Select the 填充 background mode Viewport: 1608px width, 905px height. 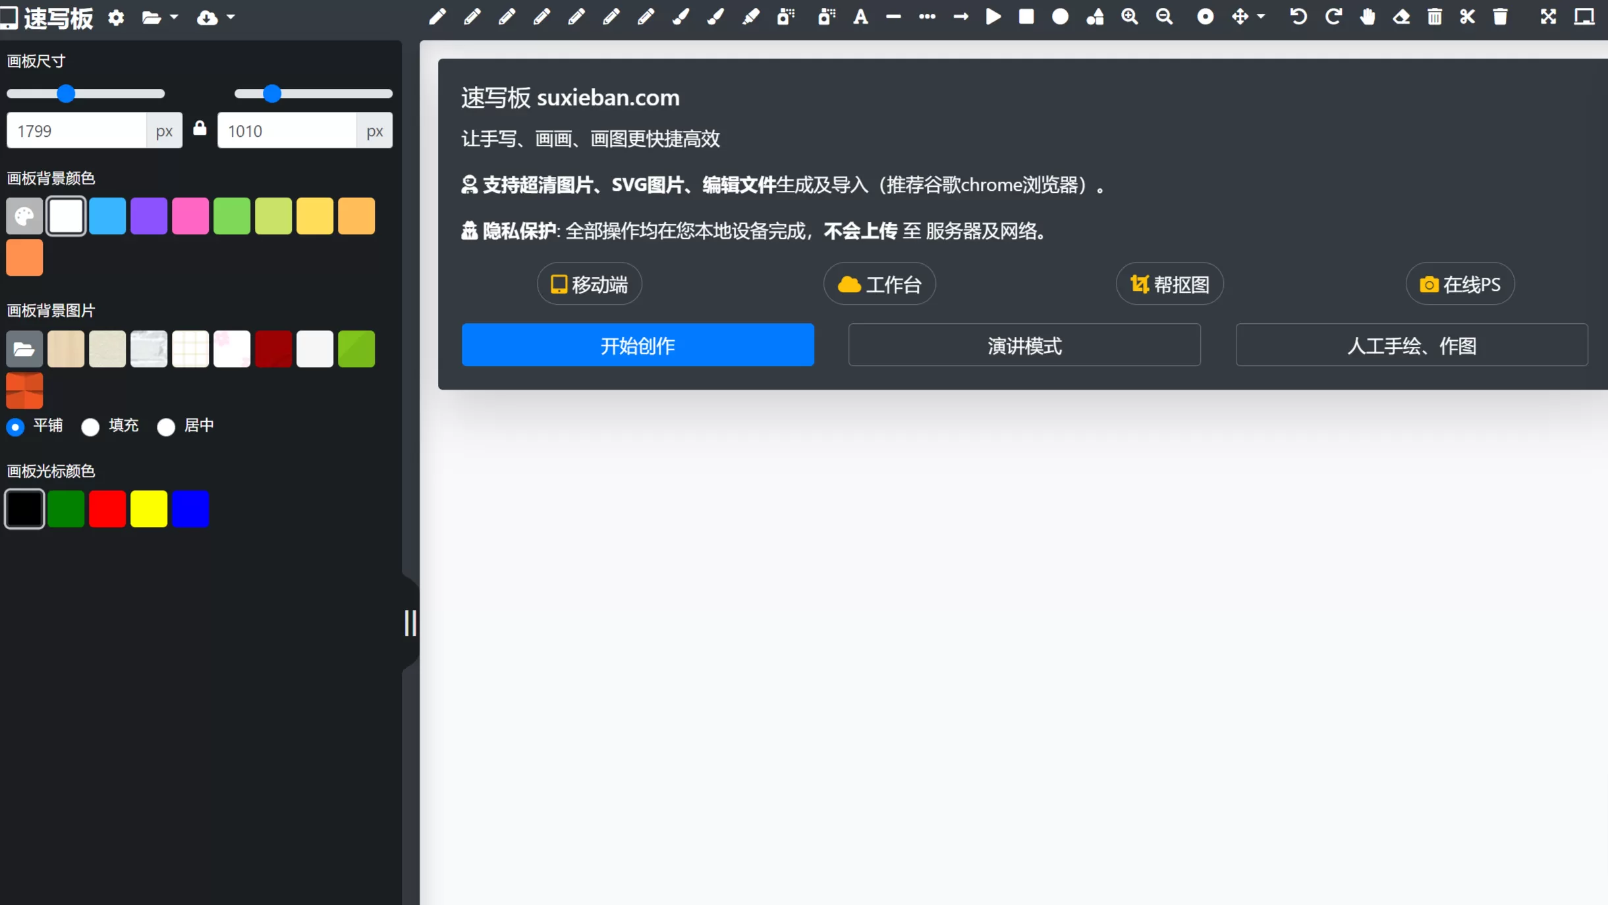coord(90,427)
